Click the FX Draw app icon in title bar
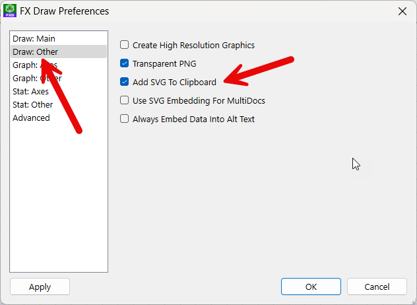This screenshot has width=417, height=305. point(10,11)
